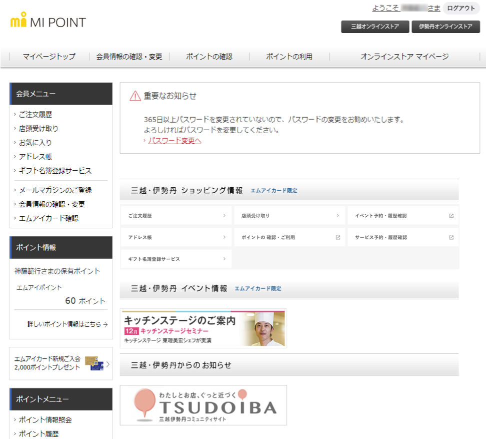
Task: Click 詳しいポイント情報はこちら link
Action: tap(64, 324)
